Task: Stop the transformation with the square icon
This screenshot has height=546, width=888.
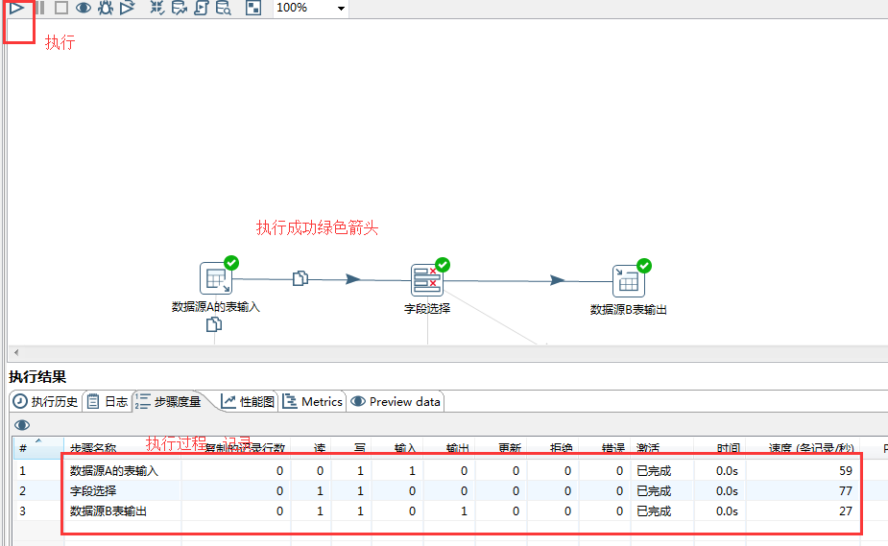Action: (61, 8)
